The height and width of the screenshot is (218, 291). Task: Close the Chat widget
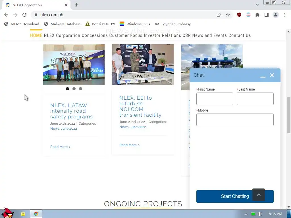pos(272,75)
